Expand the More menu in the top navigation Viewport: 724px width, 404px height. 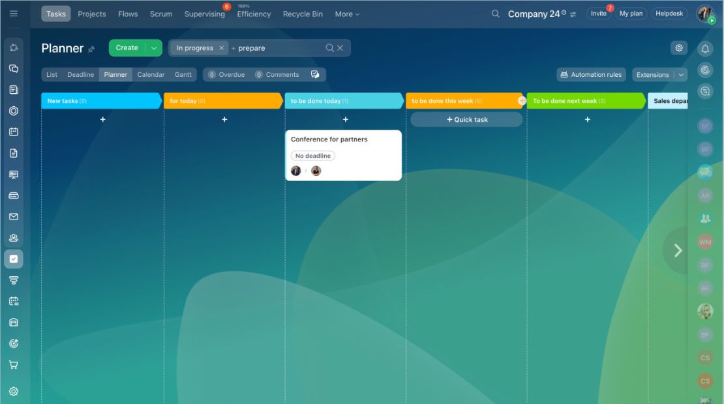pos(347,14)
